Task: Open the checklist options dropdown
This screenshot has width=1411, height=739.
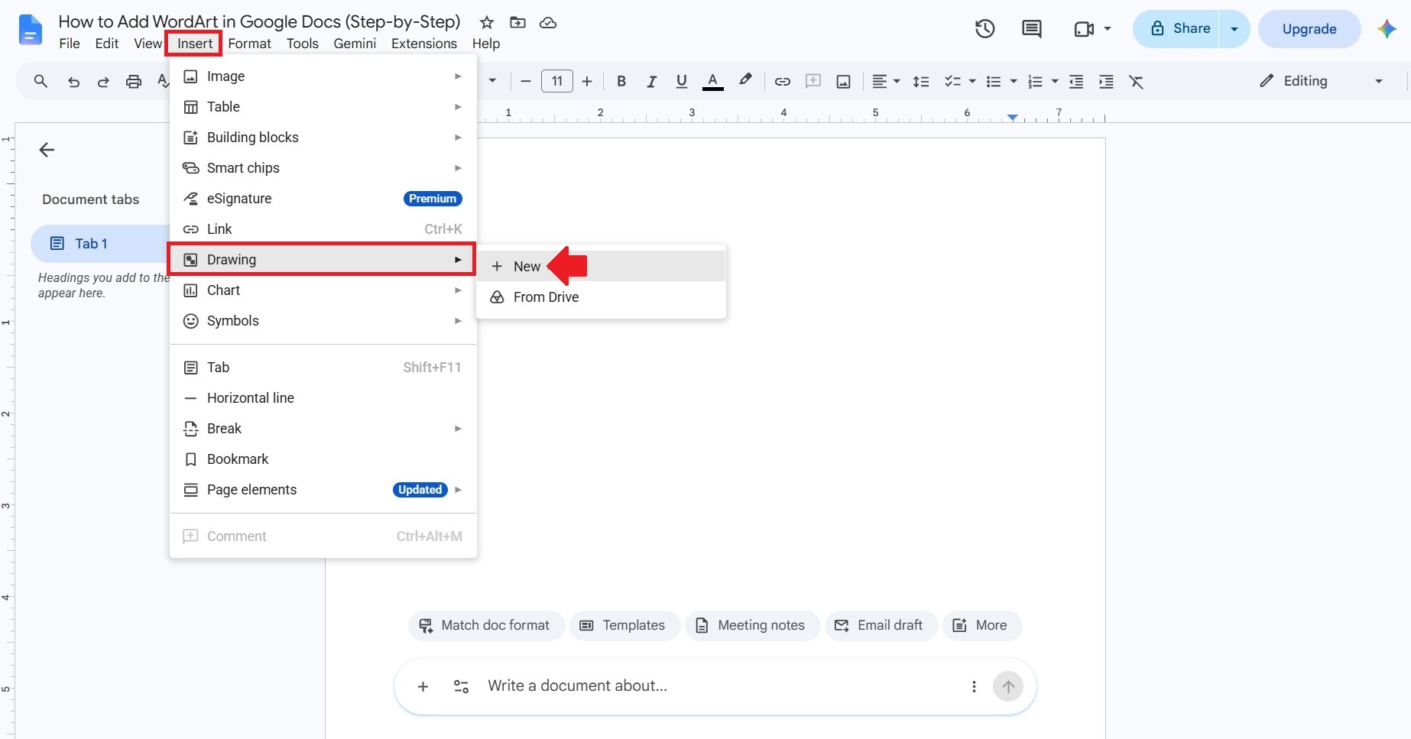Action: (972, 82)
